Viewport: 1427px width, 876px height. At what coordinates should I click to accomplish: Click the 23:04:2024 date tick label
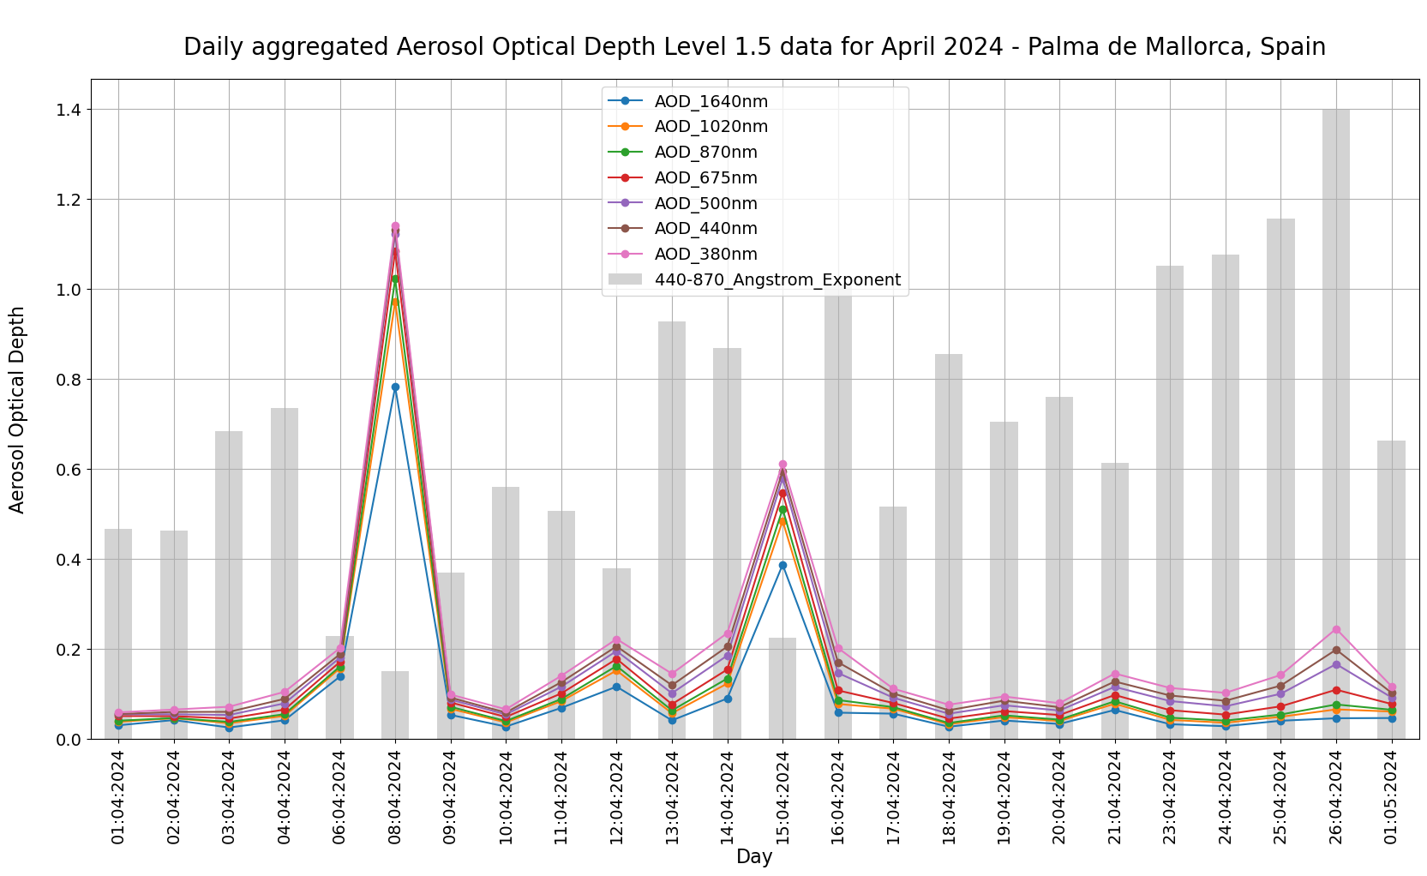tap(1170, 797)
